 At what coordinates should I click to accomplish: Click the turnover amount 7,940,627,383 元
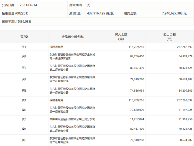pos(174,13)
